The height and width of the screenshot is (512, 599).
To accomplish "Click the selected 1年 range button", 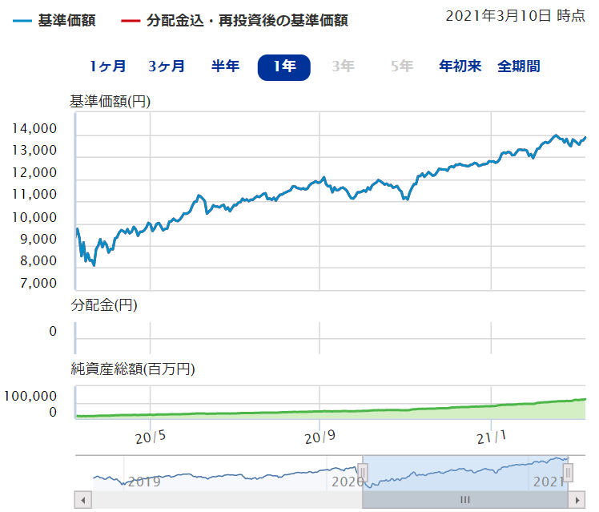I will point(283,67).
